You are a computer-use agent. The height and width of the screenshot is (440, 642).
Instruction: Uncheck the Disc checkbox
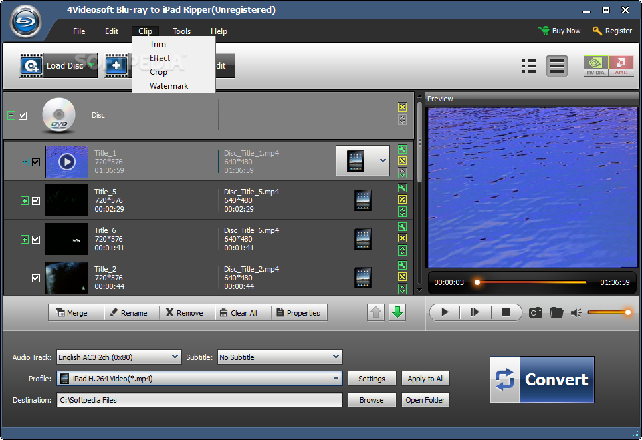23,116
